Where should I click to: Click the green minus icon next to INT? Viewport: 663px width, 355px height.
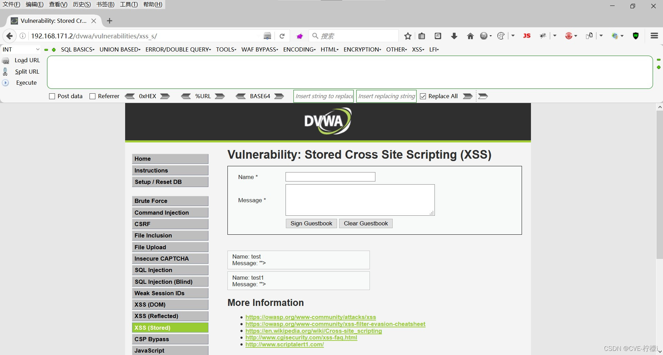tap(46, 50)
